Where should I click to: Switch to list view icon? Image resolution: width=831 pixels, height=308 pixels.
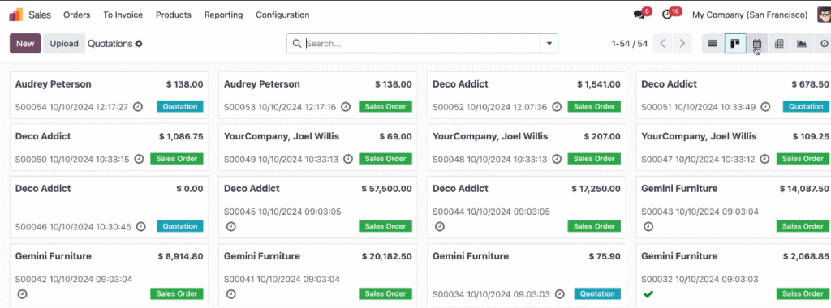coord(713,44)
